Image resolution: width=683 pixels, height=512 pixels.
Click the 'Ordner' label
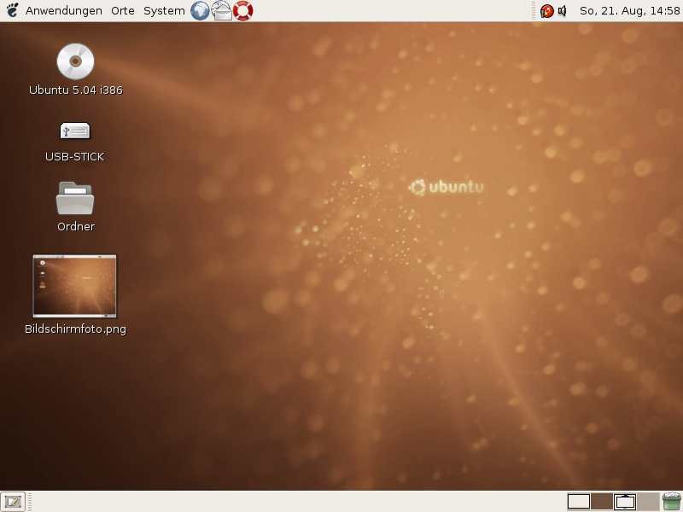click(x=76, y=226)
